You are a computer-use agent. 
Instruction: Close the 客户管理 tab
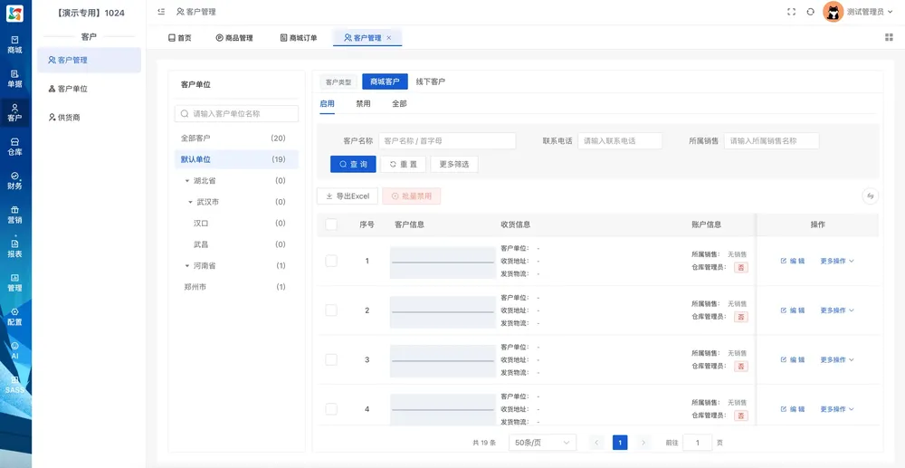coord(389,37)
